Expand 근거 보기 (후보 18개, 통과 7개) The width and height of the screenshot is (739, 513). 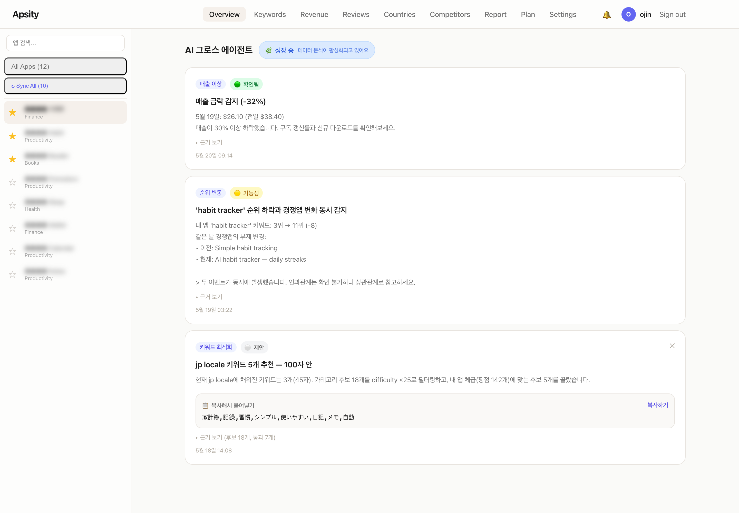235,437
